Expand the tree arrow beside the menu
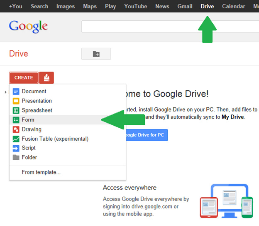Viewport: 259px width, 226px height. (x=6, y=92)
